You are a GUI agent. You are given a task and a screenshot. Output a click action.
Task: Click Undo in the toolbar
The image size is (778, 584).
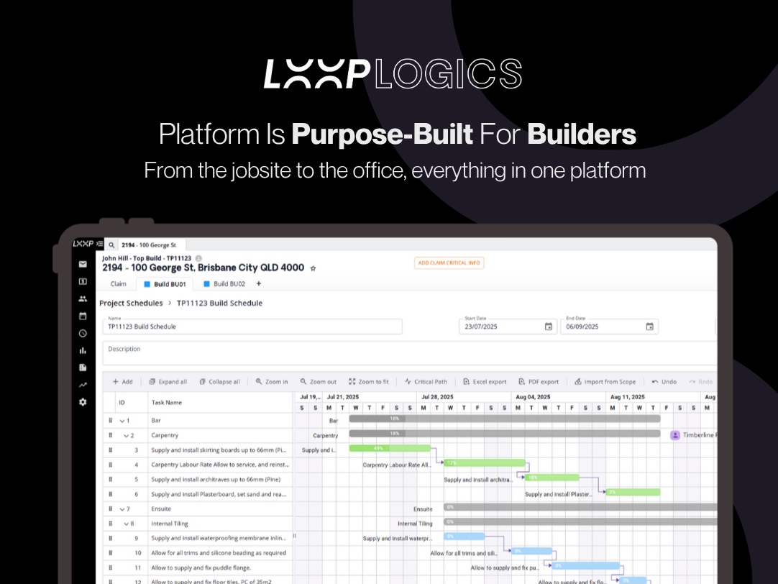tap(664, 382)
